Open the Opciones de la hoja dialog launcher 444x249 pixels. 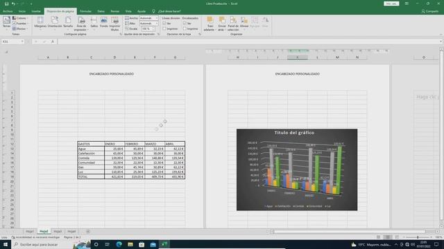click(x=200, y=34)
